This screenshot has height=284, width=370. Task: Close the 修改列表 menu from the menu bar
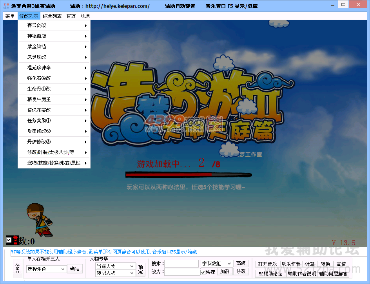click(29, 16)
